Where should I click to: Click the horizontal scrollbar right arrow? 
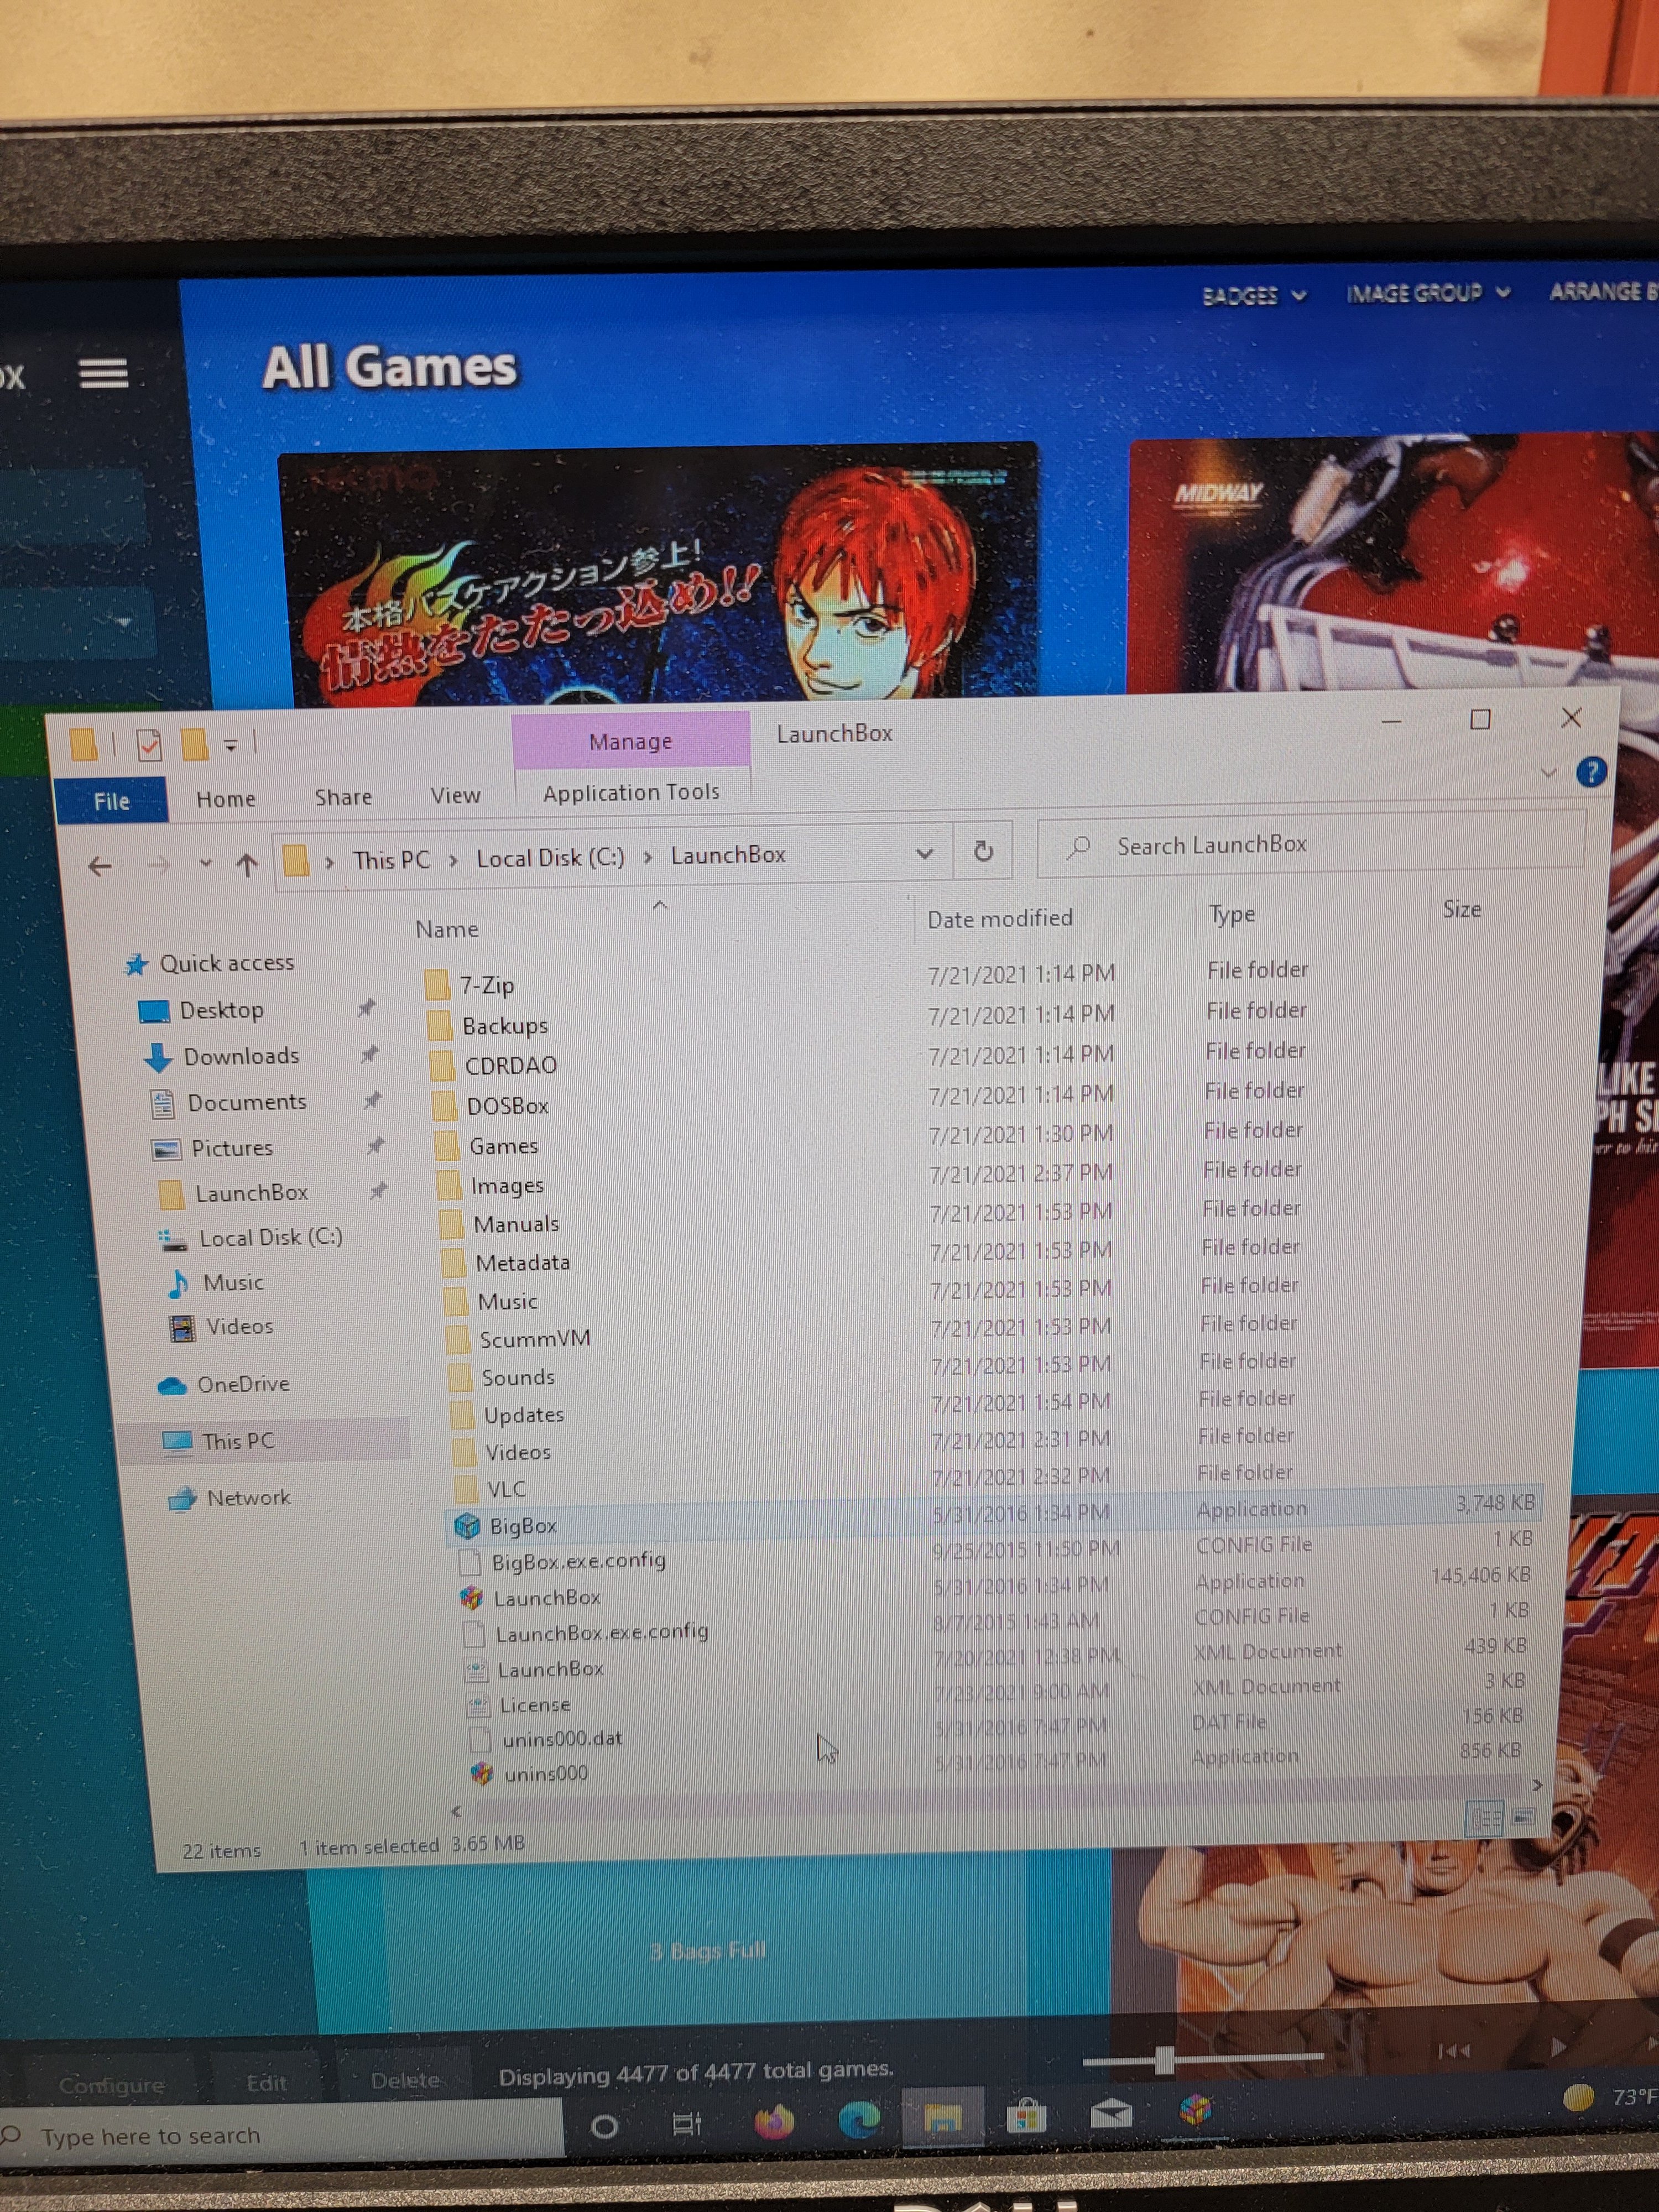[x=1536, y=1785]
